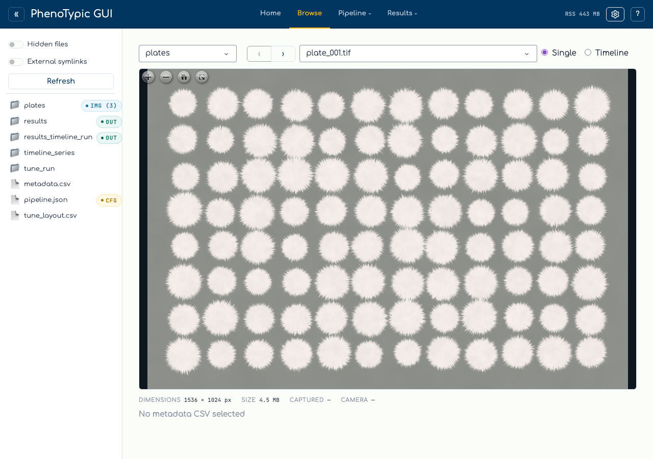The width and height of the screenshot is (653, 459).
Task: Expand the Results menu
Action: [402, 13]
